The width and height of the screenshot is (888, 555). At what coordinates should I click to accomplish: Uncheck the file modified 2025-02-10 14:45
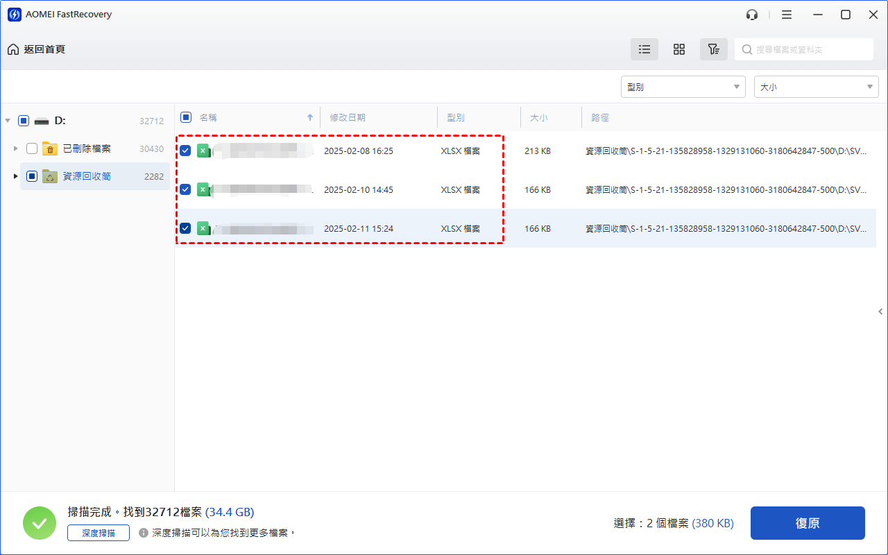click(185, 189)
